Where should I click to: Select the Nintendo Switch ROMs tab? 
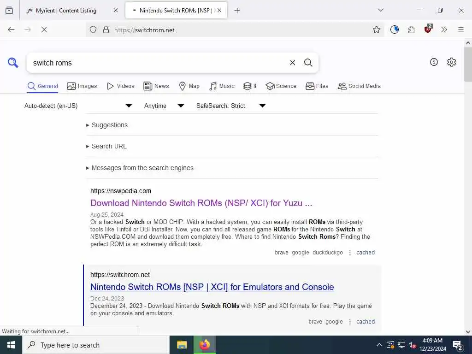pos(176,11)
